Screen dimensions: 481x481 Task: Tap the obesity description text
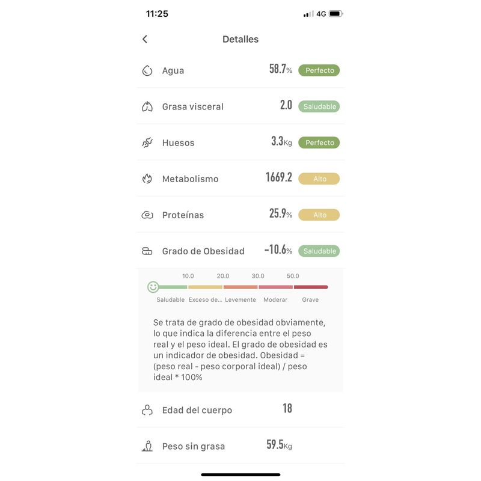pyautogui.click(x=240, y=350)
